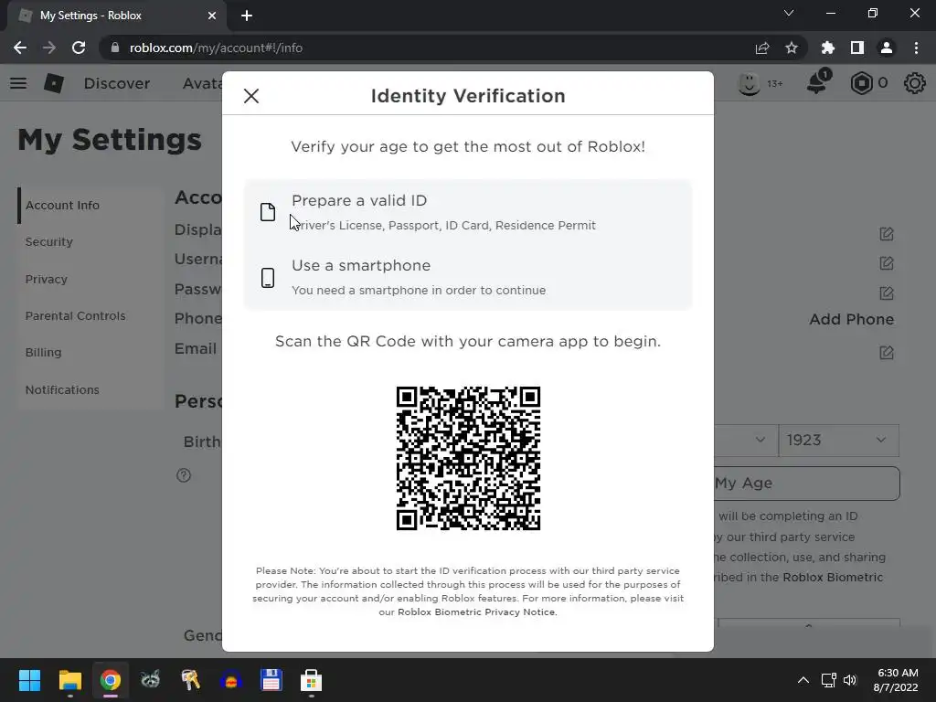Open a new browser tab
936x702 pixels.
click(247, 16)
